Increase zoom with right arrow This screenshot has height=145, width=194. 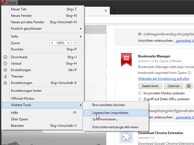point(69,43)
